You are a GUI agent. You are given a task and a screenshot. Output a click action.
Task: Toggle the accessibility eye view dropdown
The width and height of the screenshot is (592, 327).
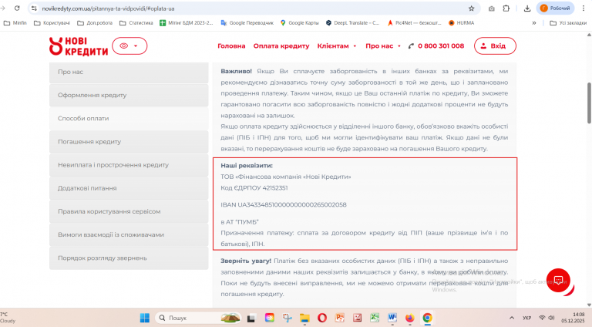[x=129, y=46]
